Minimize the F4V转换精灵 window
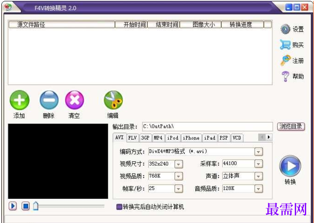 point(289,7)
